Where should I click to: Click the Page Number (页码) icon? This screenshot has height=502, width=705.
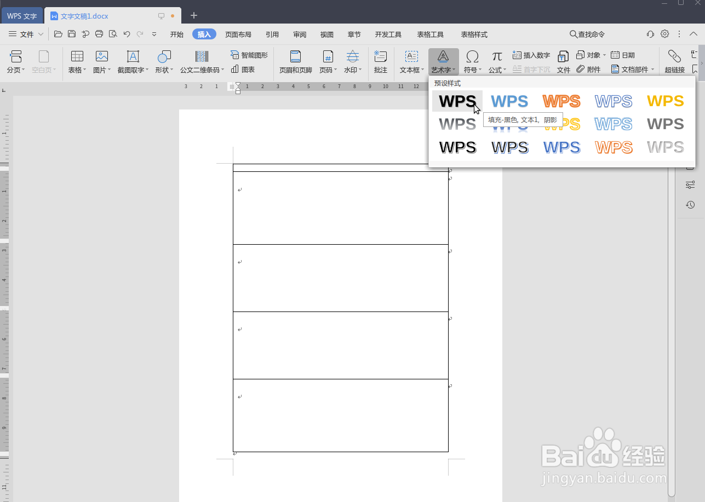point(328,56)
